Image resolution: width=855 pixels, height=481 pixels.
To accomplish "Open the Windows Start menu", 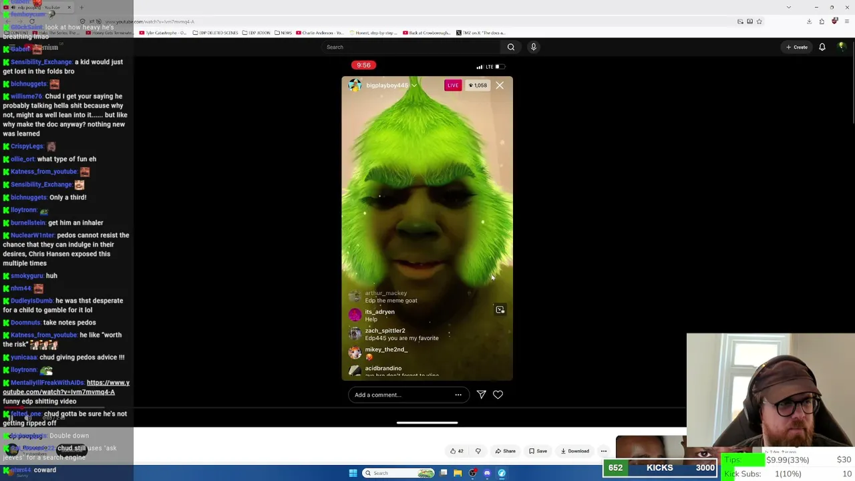I will (353, 473).
